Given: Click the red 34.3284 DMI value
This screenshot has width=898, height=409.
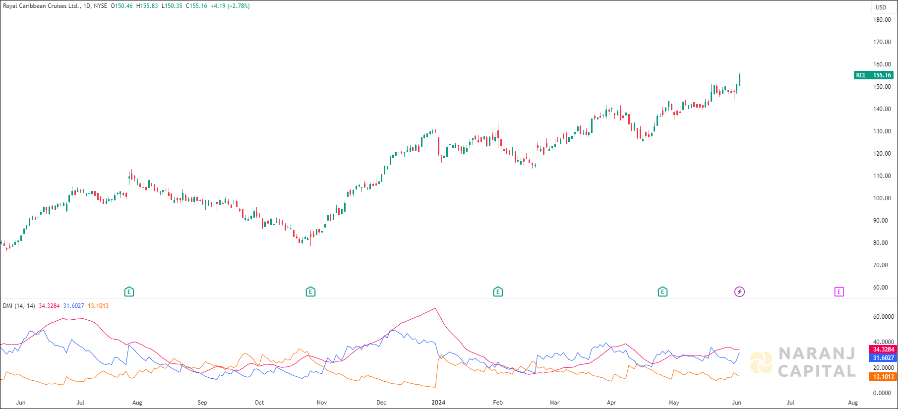Looking at the screenshot, I should click(49, 306).
